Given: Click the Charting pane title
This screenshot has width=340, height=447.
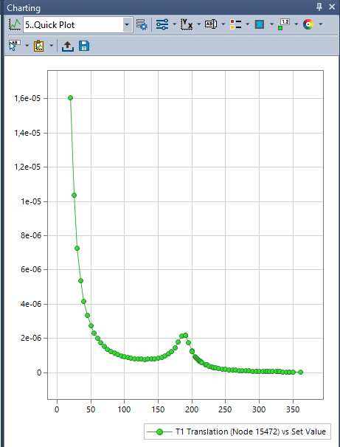Looking at the screenshot, I should (x=24, y=8).
